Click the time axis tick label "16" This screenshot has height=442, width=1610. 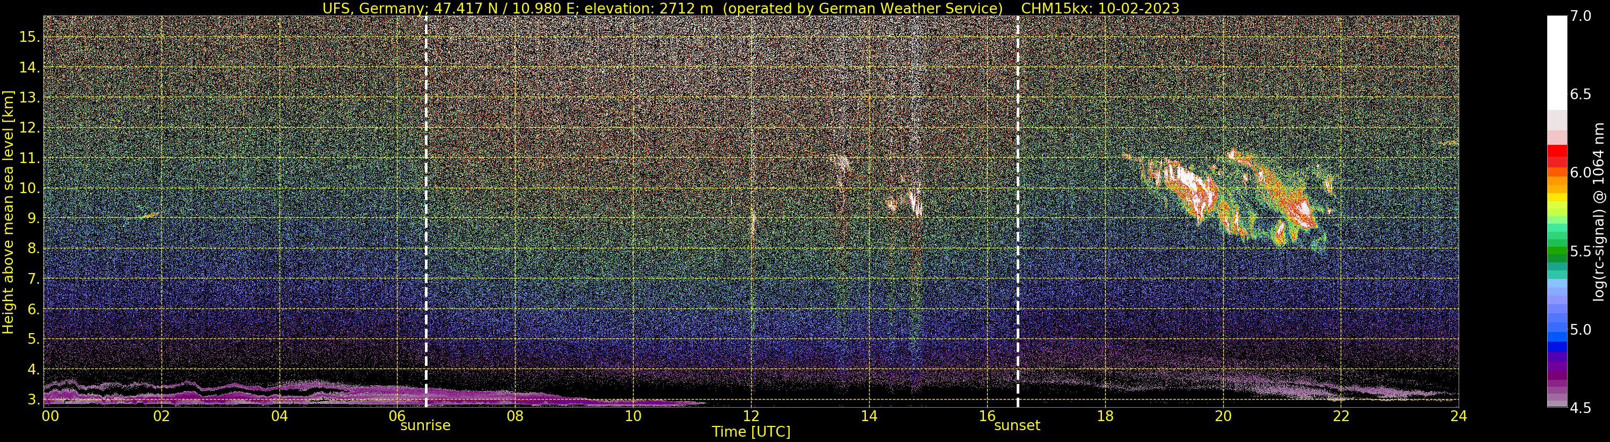click(x=987, y=416)
